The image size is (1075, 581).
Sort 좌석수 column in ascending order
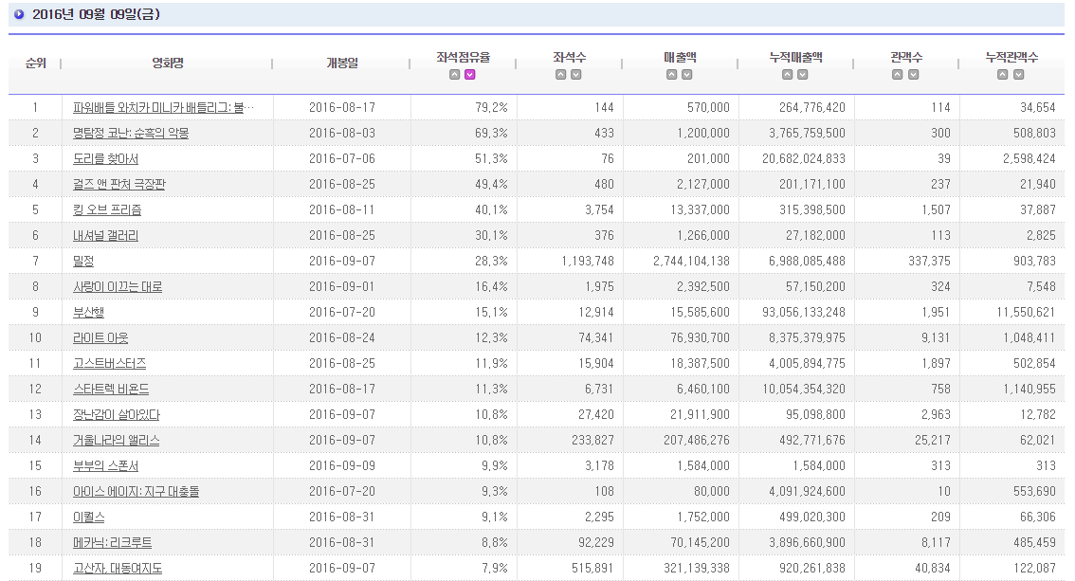coord(562,75)
